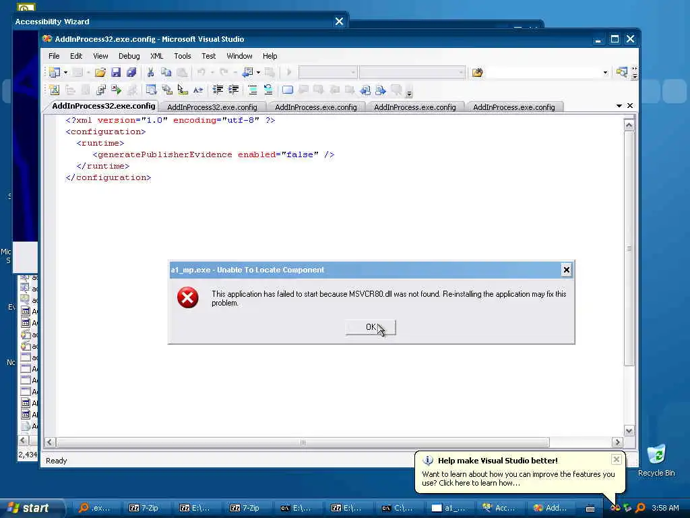The width and height of the screenshot is (690, 518).
Task: Click the Debug XSLT run icon
Action: pyautogui.click(x=117, y=90)
